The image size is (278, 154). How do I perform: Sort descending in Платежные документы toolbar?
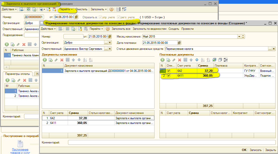[x=208, y=60]
